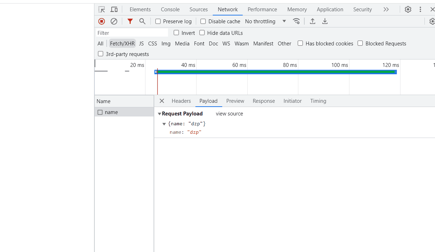The image size is (435, 252).
Task: Filter requests by CSS
Action: pyautogui.click(x=153, y=44)
